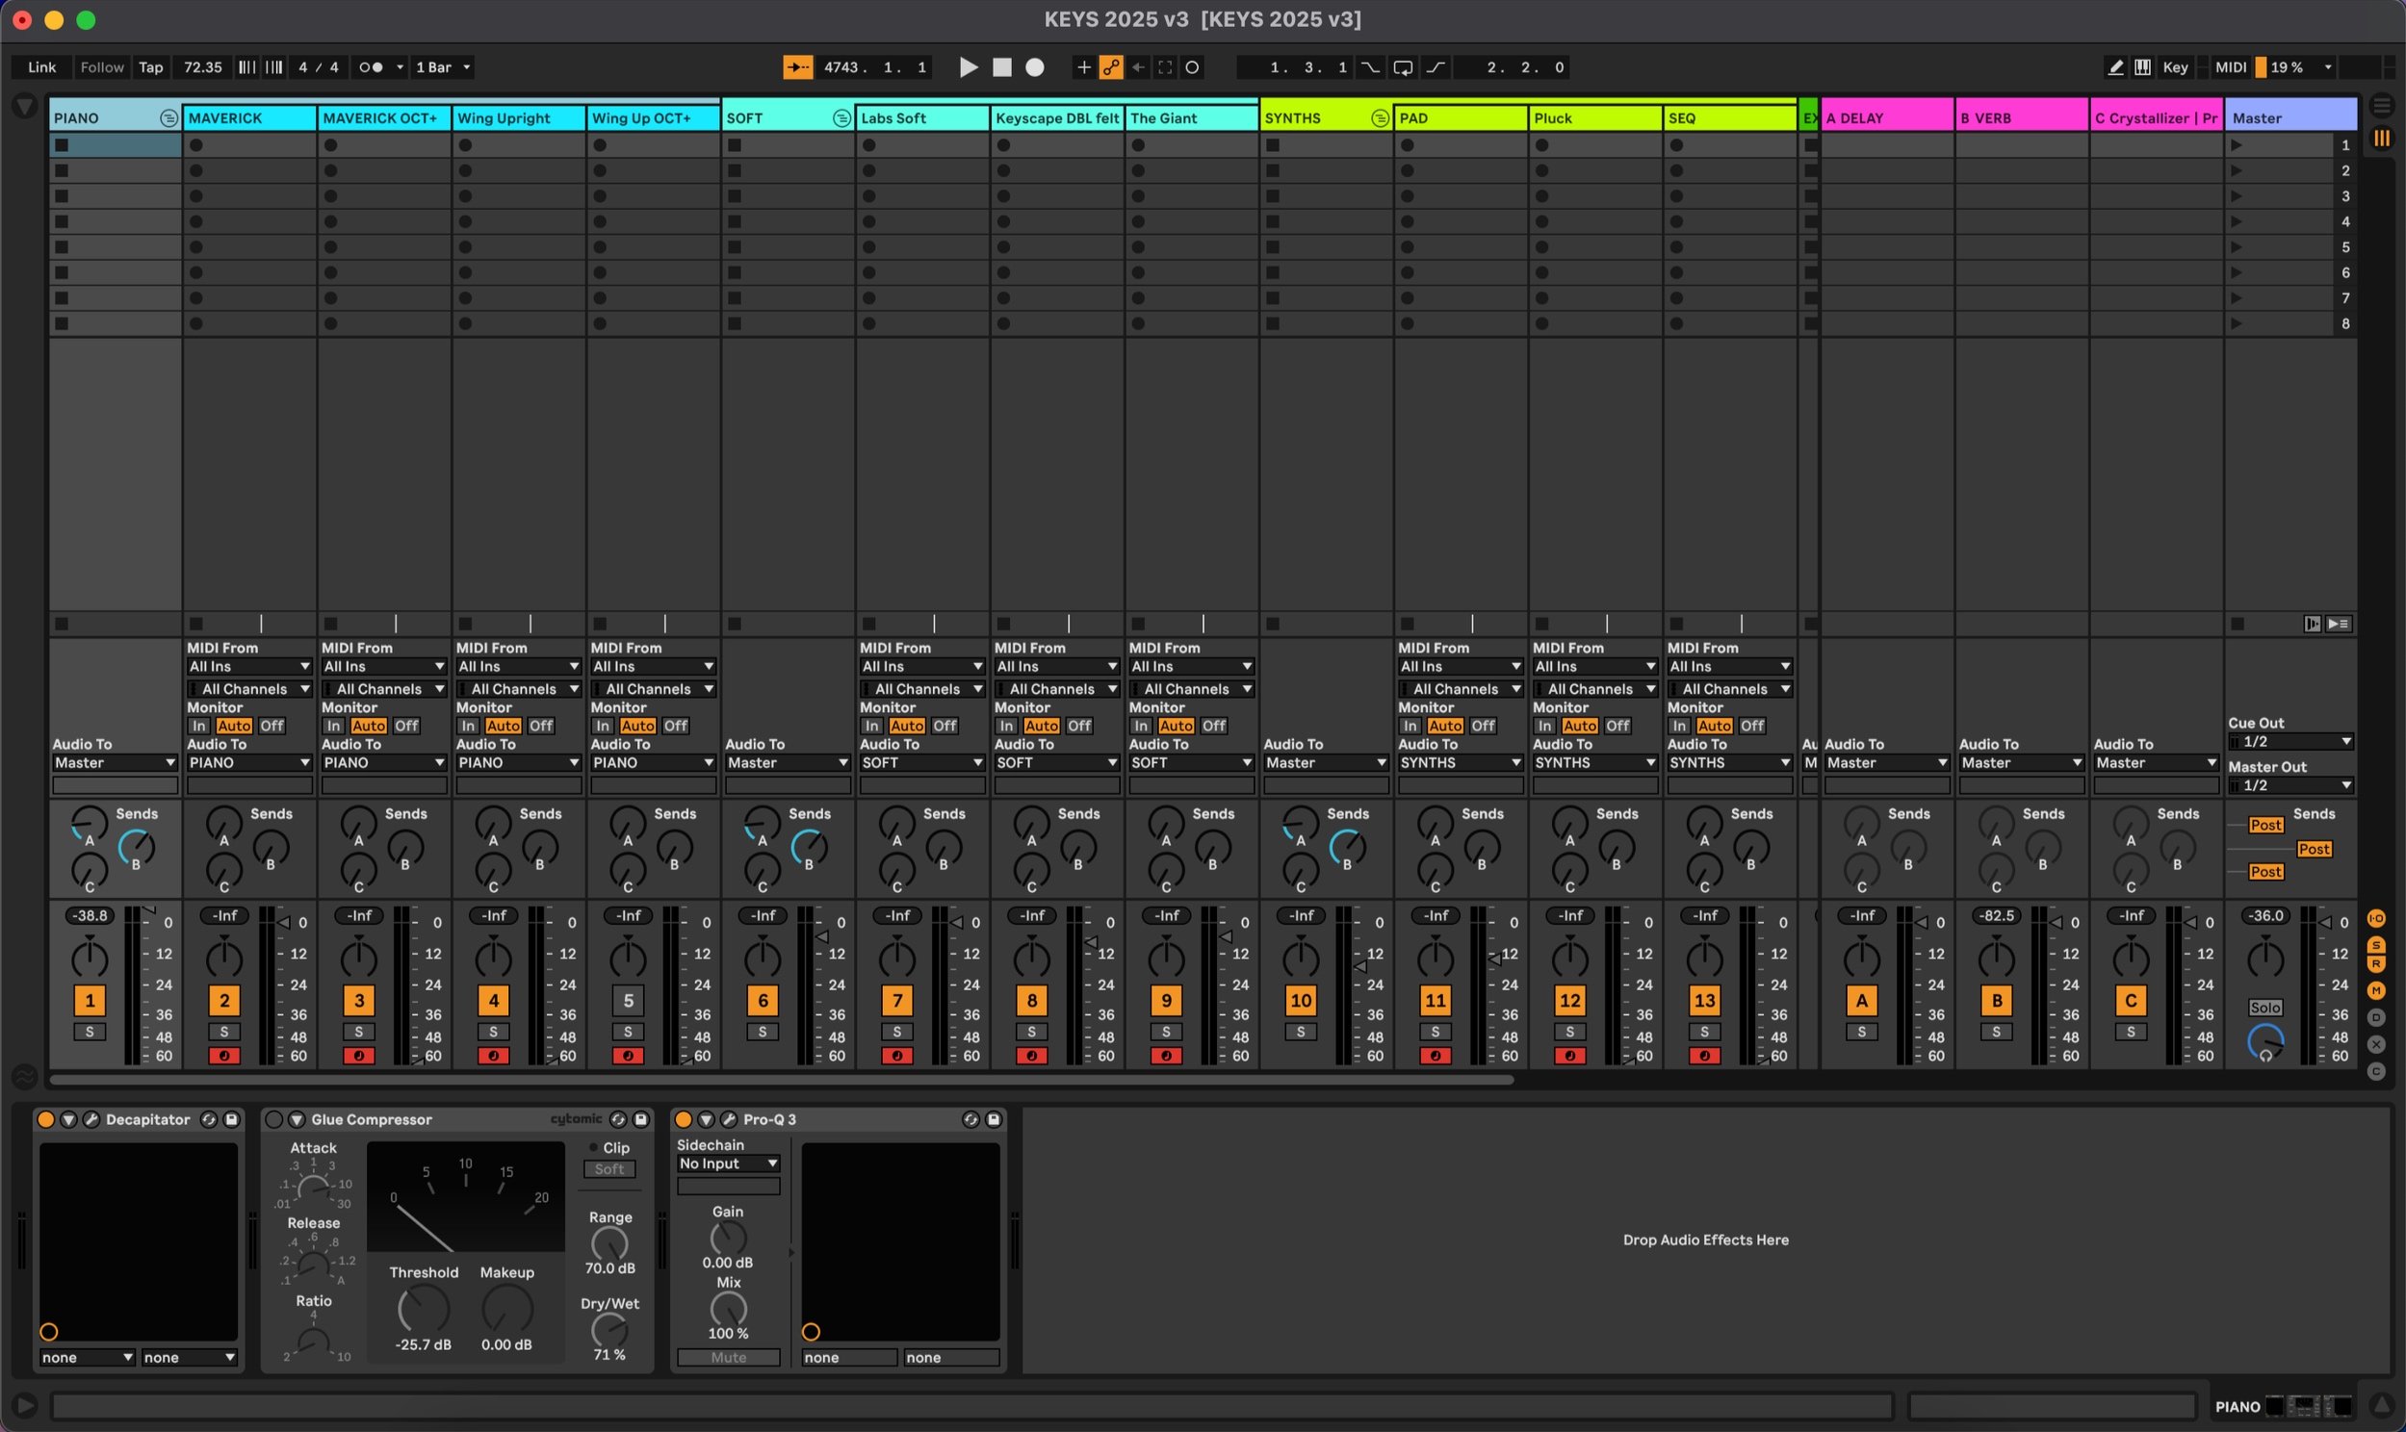Screen dimensions: 2406x1432
Task: Disable the Pro-Q 3 device activator
Action: pos(684,1119)
